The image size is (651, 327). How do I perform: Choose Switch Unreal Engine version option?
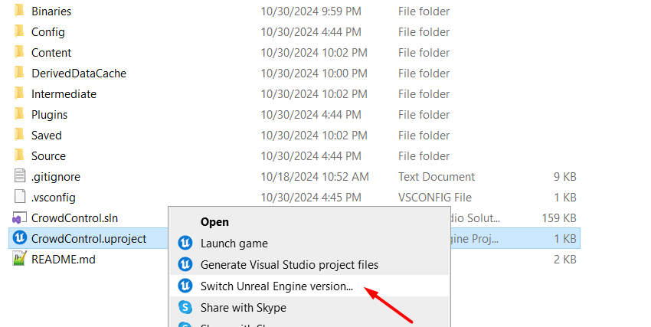276,286
